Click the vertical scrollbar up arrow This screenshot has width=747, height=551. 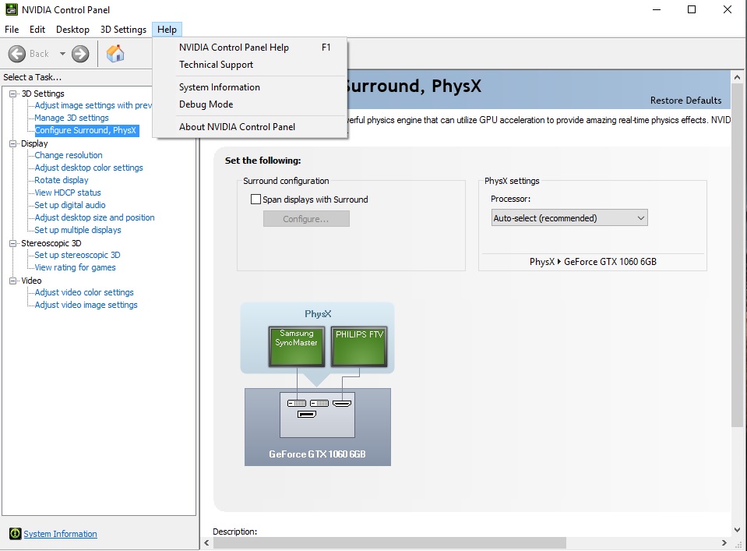pyautogui.click(x=737, y=77)
